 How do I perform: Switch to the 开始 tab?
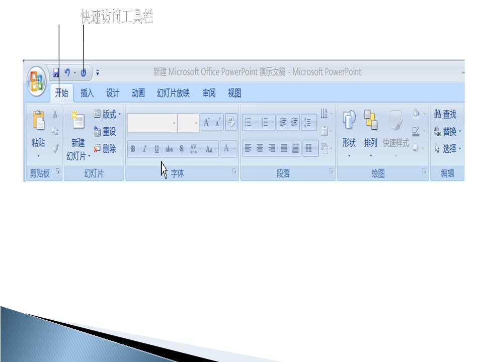click(61, 93)
